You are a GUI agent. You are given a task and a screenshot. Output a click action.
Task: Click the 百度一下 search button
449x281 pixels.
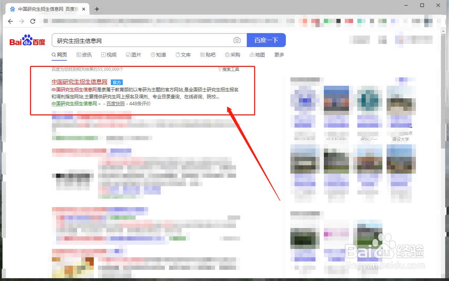point(266,40)
